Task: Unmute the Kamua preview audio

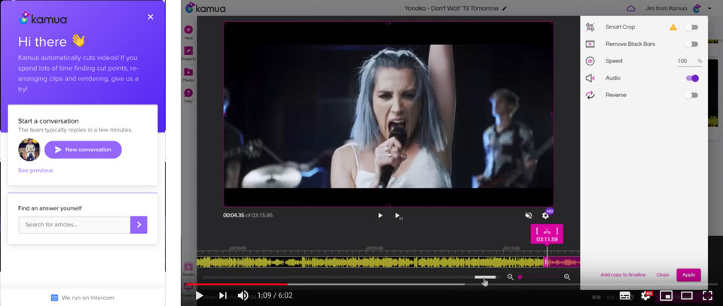Action: coord(529,215)
